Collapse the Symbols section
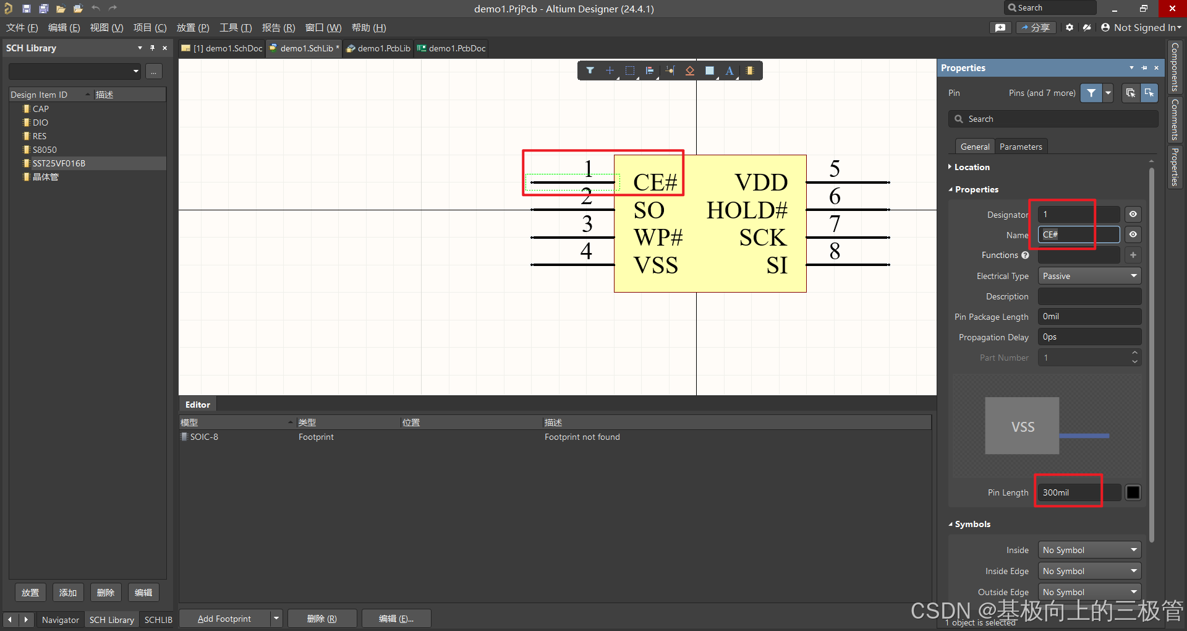 (x=969, y=524)
